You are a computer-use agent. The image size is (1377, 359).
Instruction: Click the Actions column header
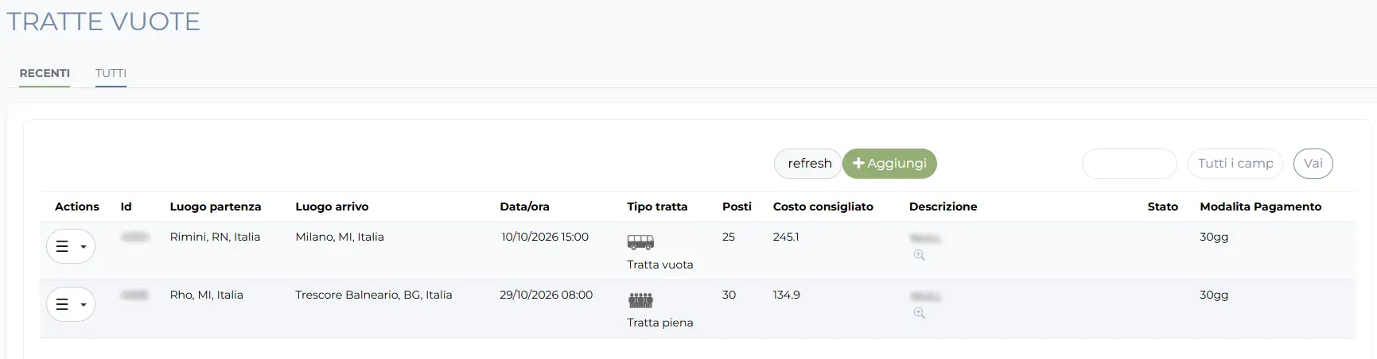coord(77,207)
